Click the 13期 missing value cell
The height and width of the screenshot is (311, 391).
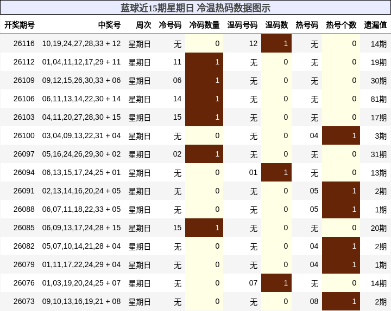[379, 173]
